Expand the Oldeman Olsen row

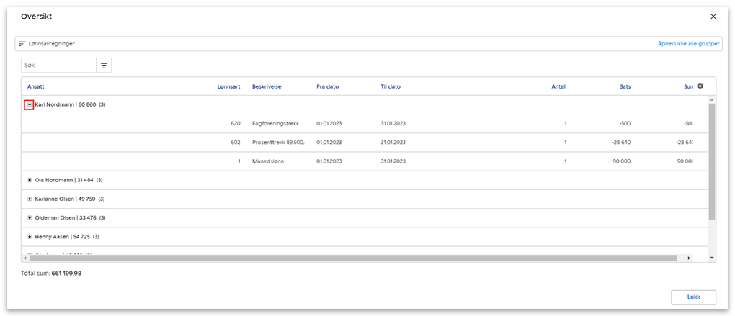coord(30,217)
